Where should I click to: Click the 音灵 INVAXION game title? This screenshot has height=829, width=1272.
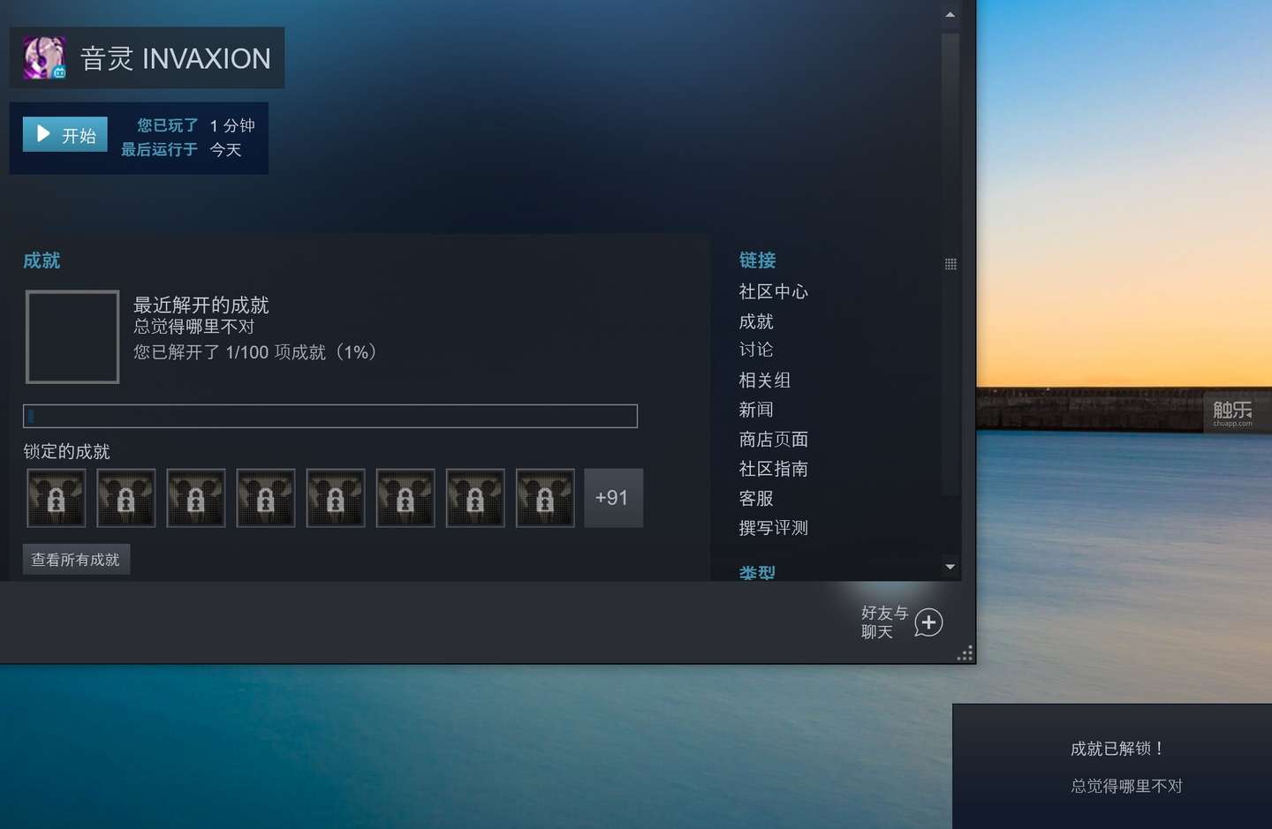point(176,58)
